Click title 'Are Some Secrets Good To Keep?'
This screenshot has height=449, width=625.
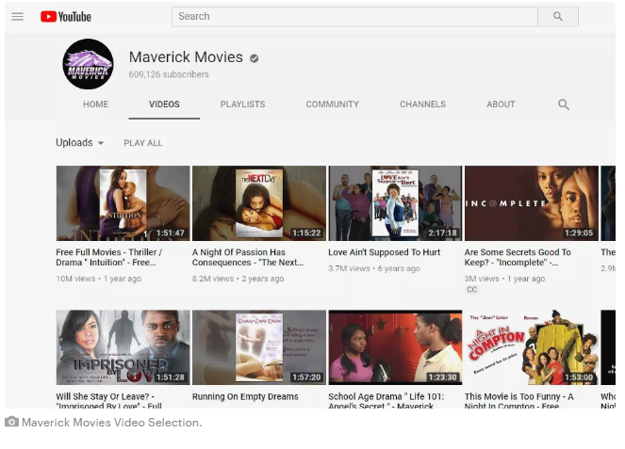click(518, 258)
